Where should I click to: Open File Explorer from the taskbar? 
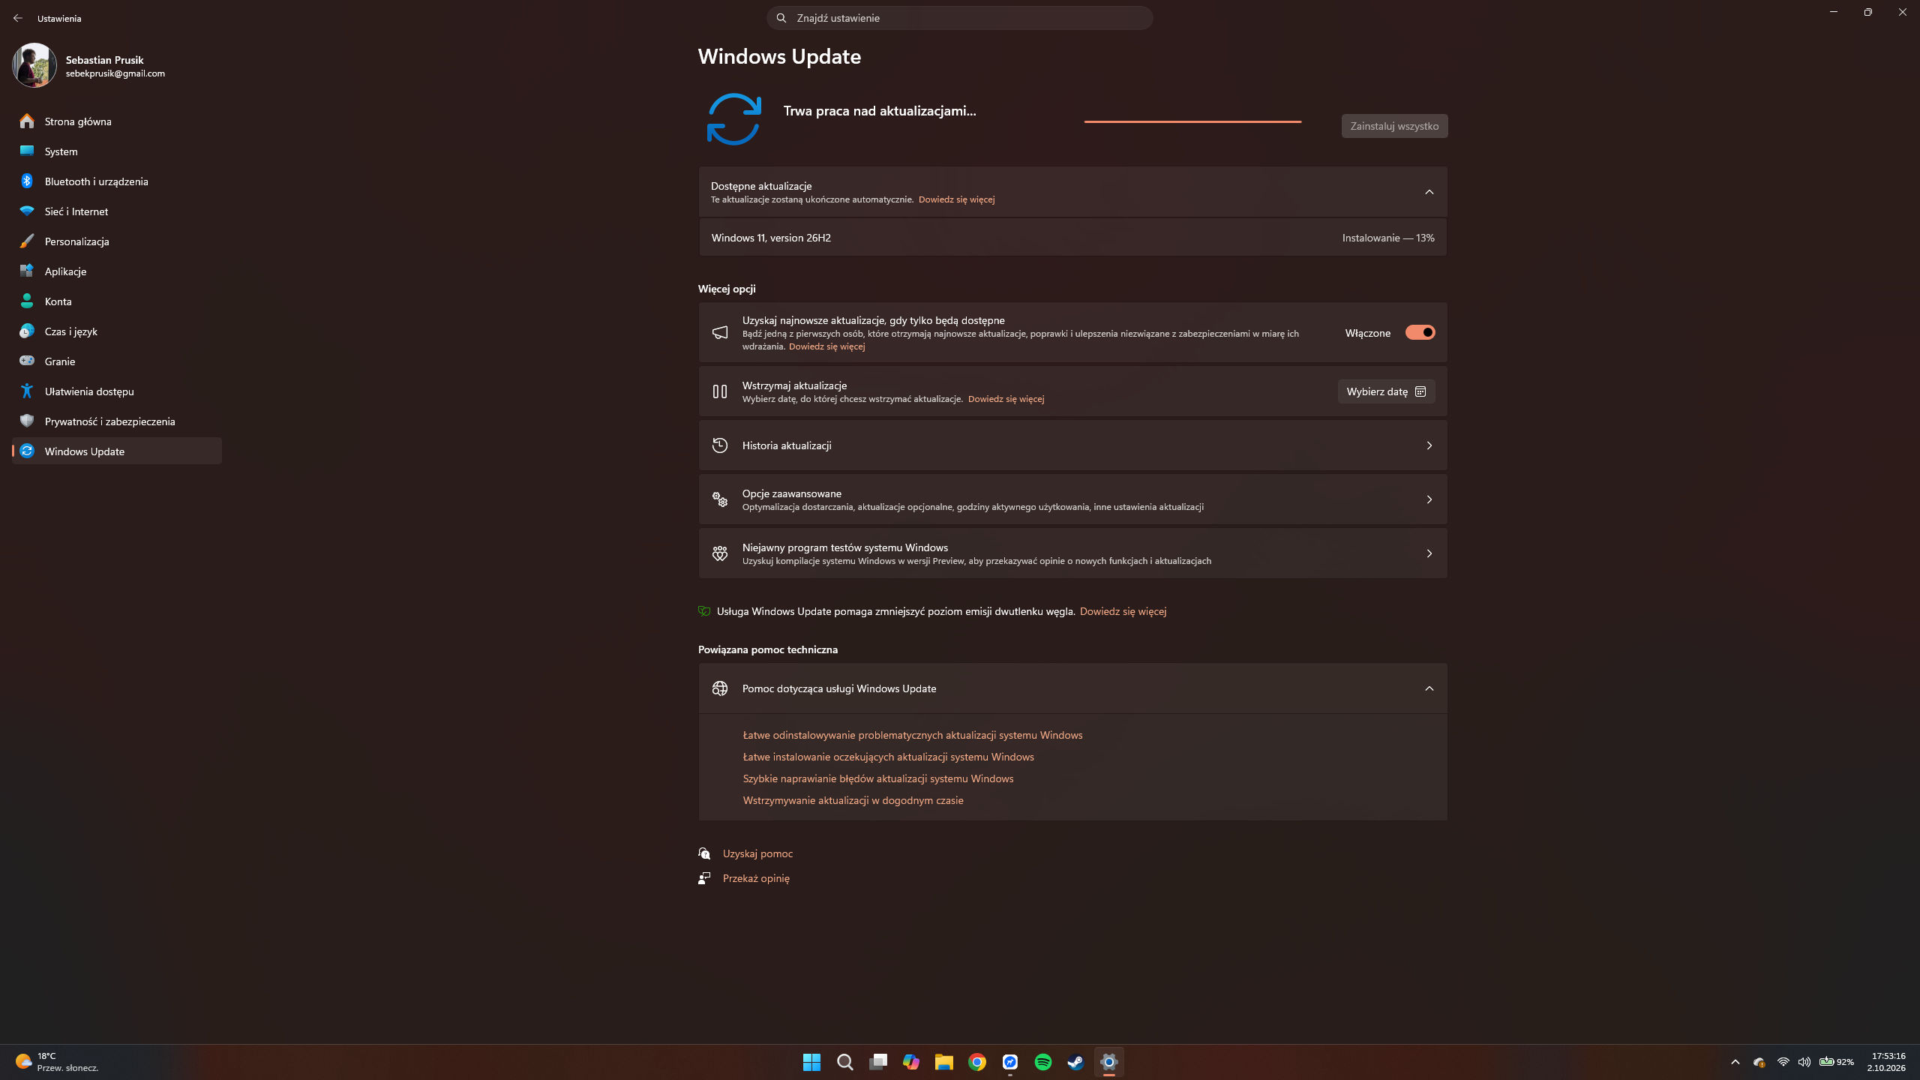point(943,1062)
